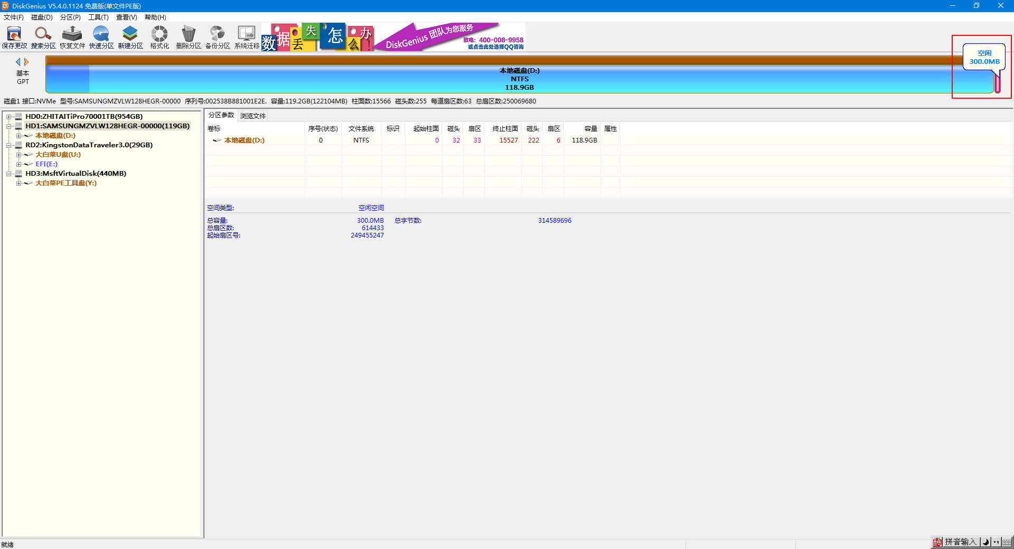This screenshot has width=1014, height=549.
Task: Open the 查看(V) menu
Action: 127,17
